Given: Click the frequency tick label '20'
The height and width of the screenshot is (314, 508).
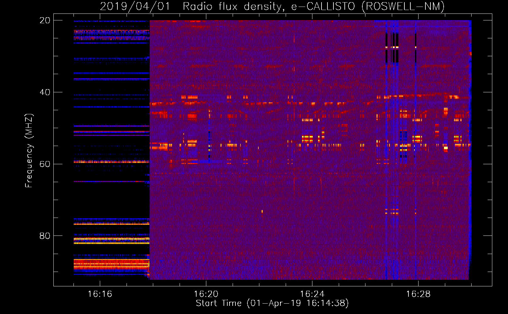Looking at the screenshot, I should 45,20.
